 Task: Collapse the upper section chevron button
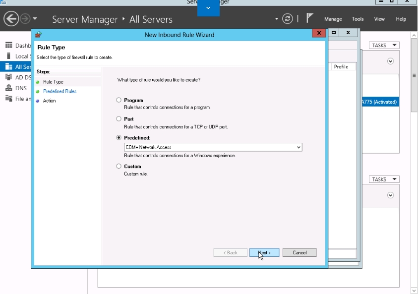pyautogui.click(x=390, y=61)
